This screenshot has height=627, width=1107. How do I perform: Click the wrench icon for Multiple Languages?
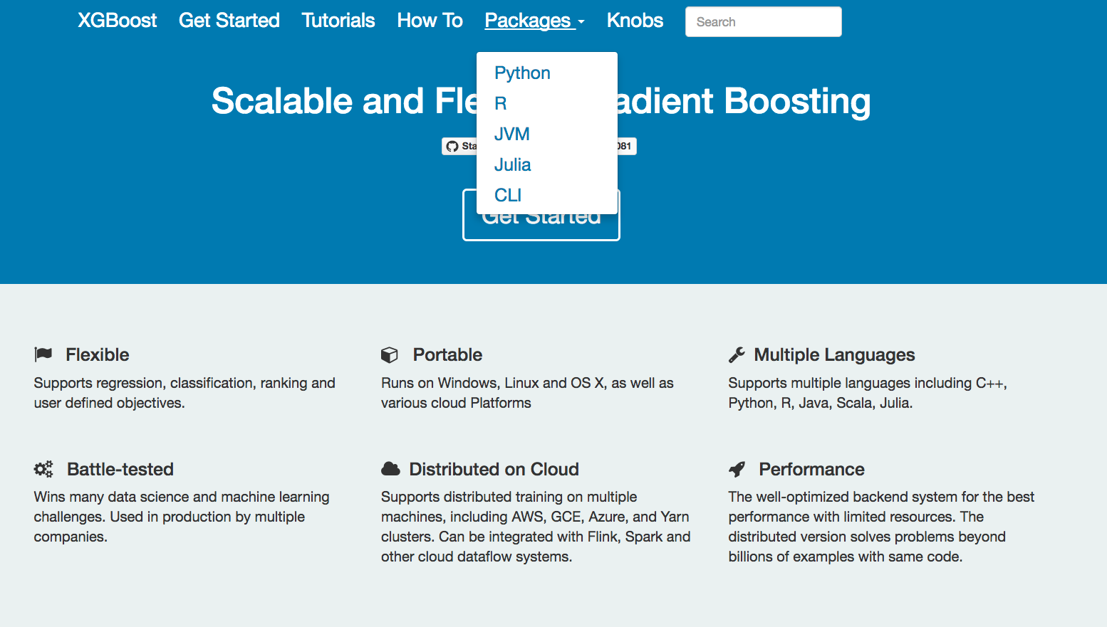737,353
